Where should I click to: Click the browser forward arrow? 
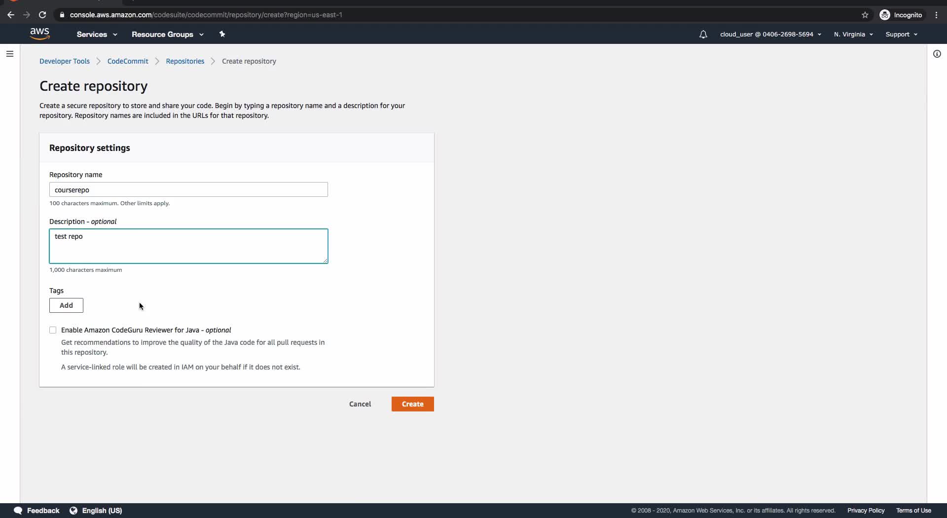27,15
